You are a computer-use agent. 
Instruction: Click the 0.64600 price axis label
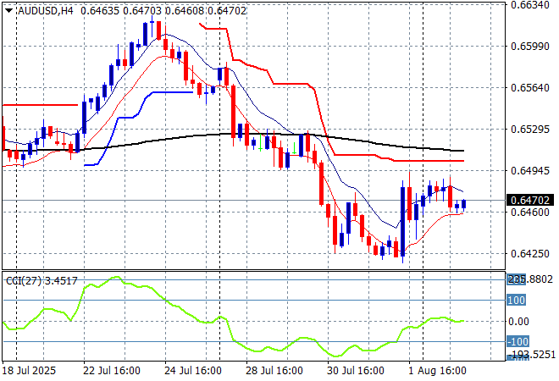click(x=530, y=212)
